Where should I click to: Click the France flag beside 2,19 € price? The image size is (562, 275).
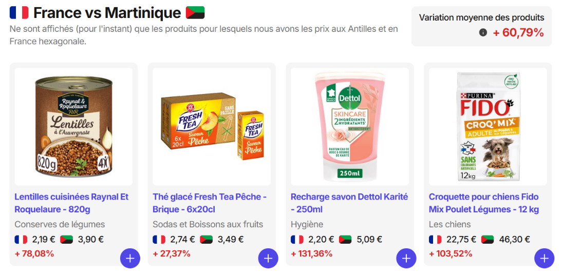(21, 239)
